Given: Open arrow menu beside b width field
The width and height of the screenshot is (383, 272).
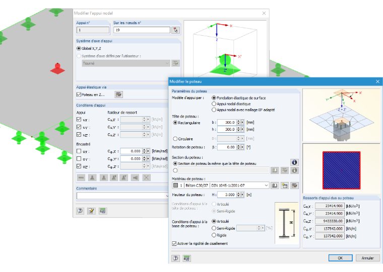Looking at the screenshot, I should [242, 122].
